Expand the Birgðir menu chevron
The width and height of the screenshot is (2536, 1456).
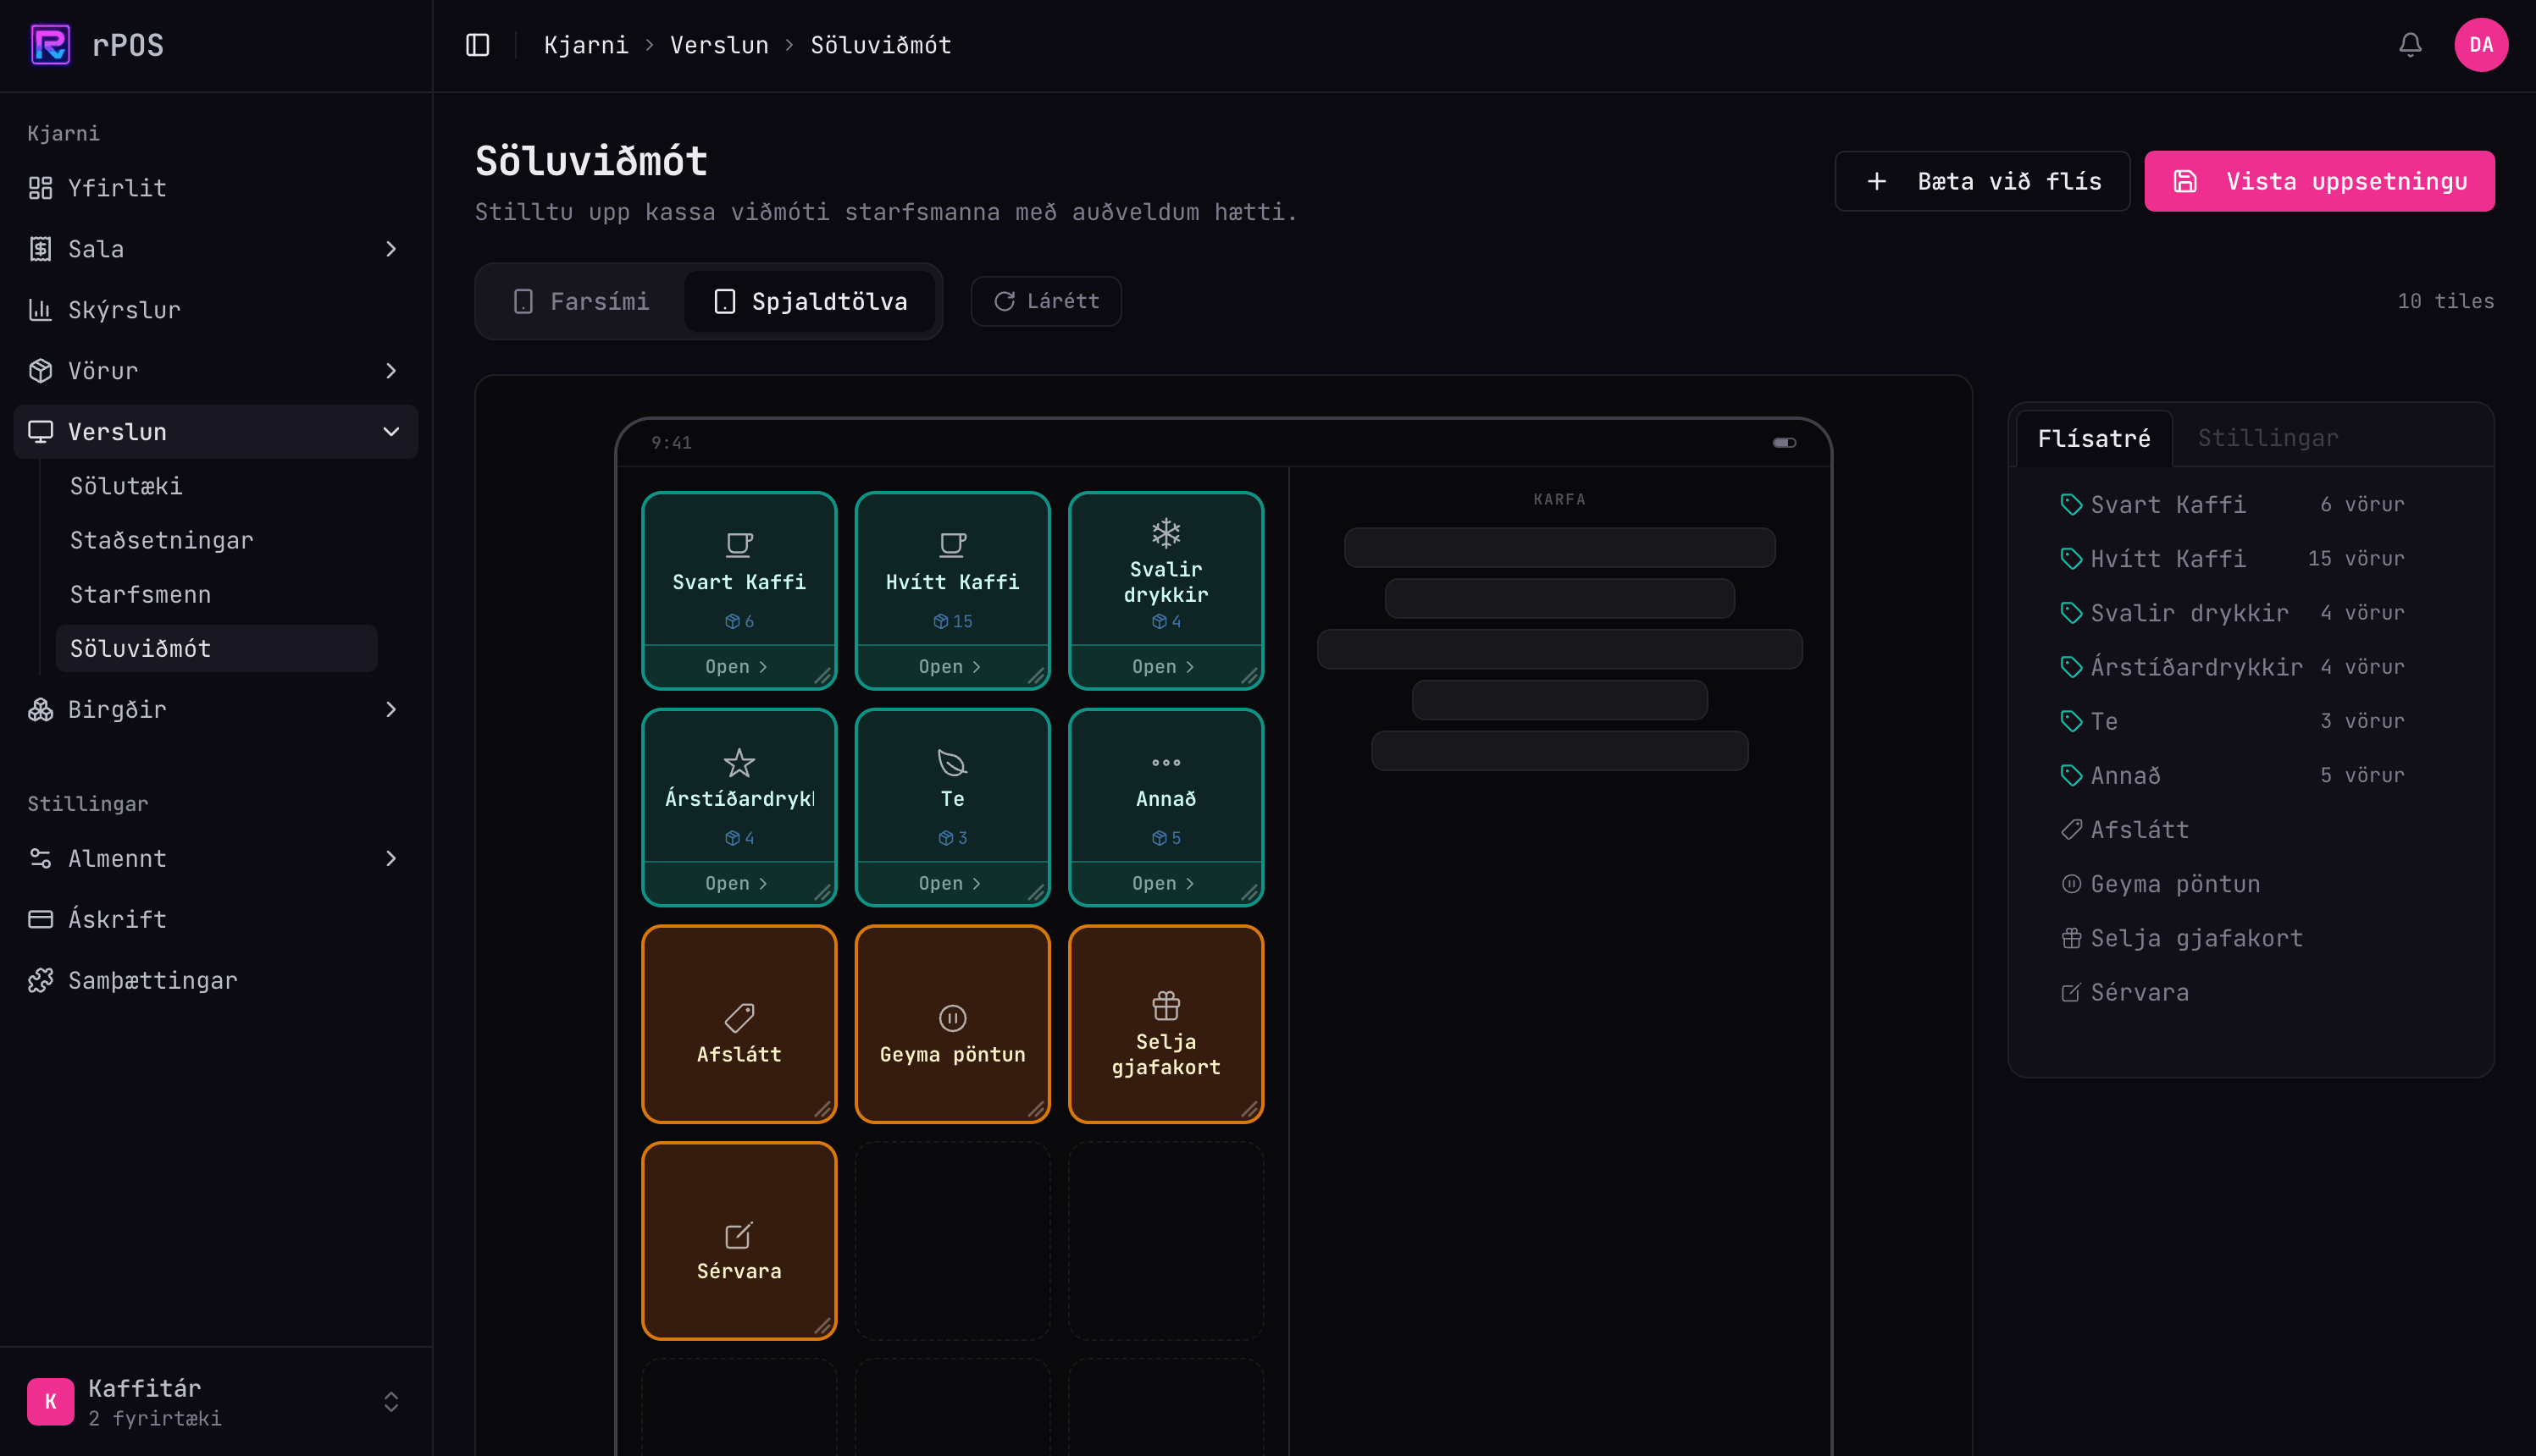[391, 710]
